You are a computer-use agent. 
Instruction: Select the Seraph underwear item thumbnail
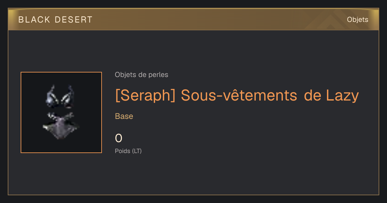point(61,112)
